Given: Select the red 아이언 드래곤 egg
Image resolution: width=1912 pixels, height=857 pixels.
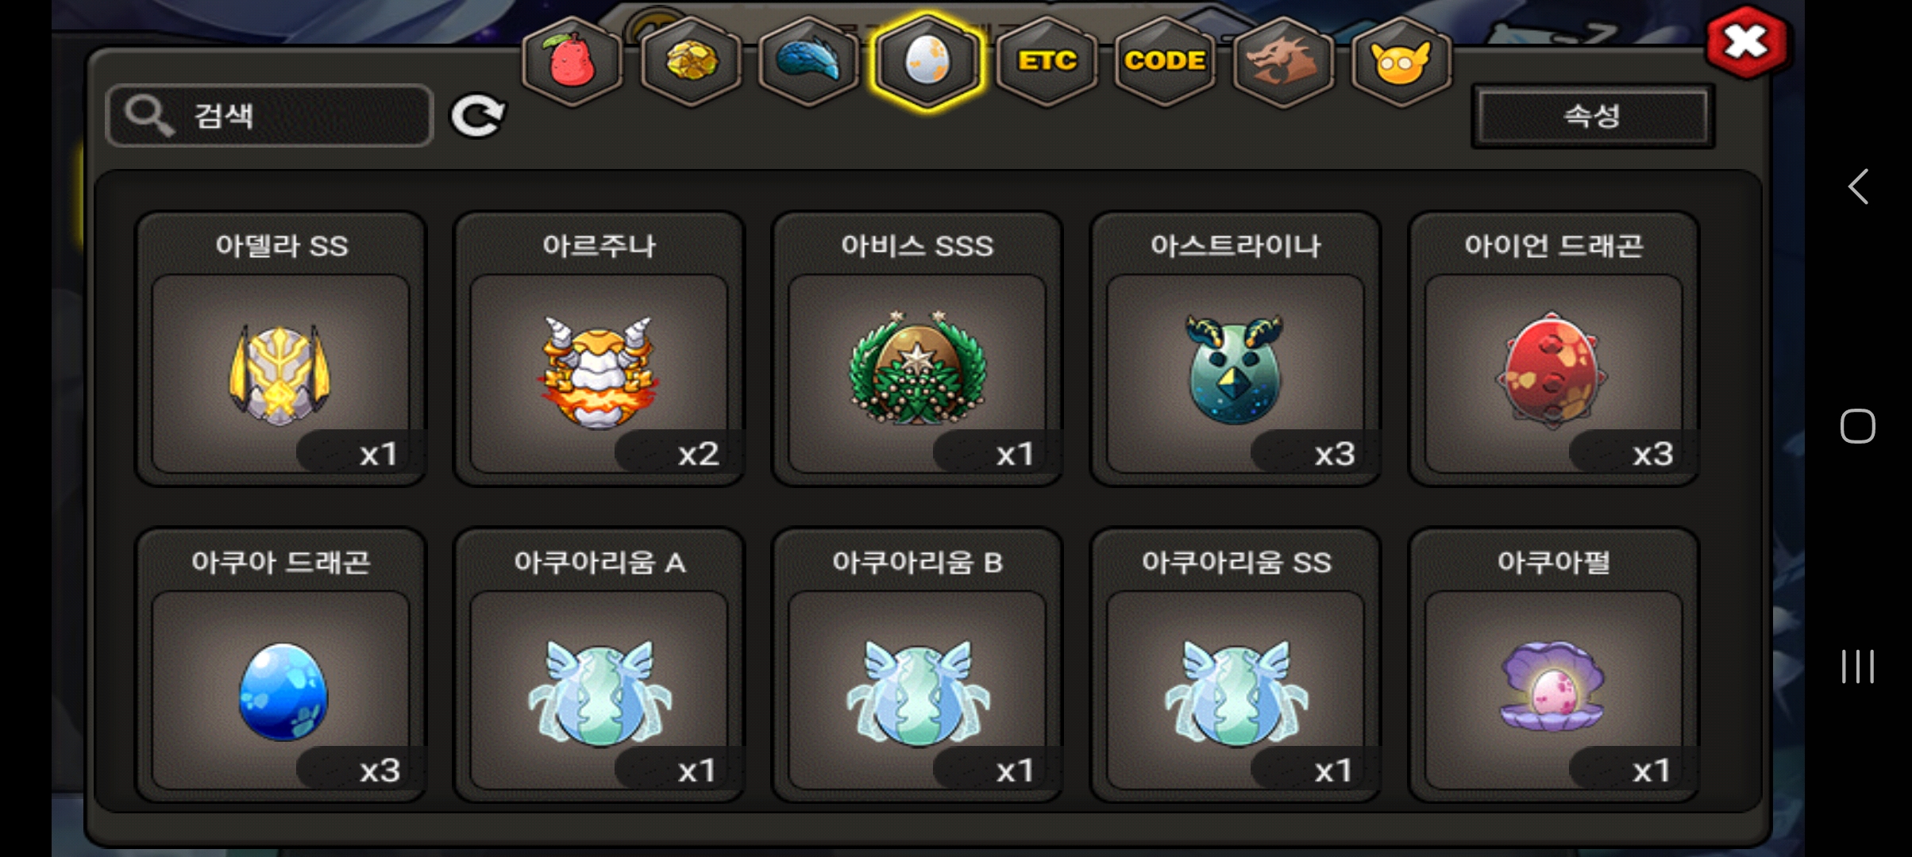Looking at the screenshot, I should coord(1554,348).
